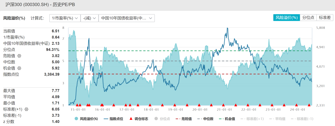This screenshot has height=126, width=335.
Task: Toggle 中位数 legend line
Action: pyautogui.click(x=205, y=119)
